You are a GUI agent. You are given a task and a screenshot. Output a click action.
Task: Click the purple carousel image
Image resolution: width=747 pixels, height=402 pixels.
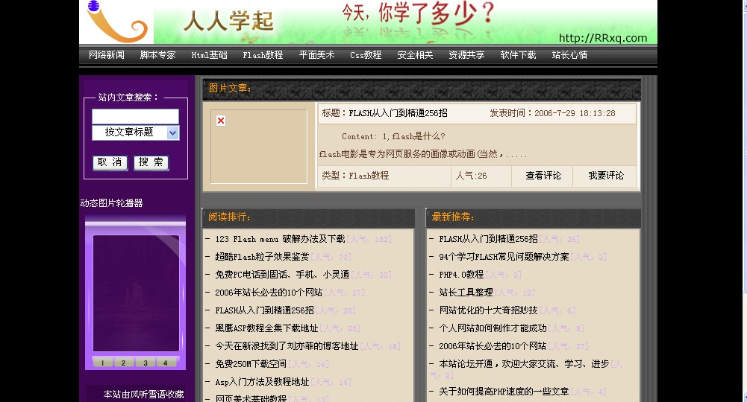click(136, 293)
